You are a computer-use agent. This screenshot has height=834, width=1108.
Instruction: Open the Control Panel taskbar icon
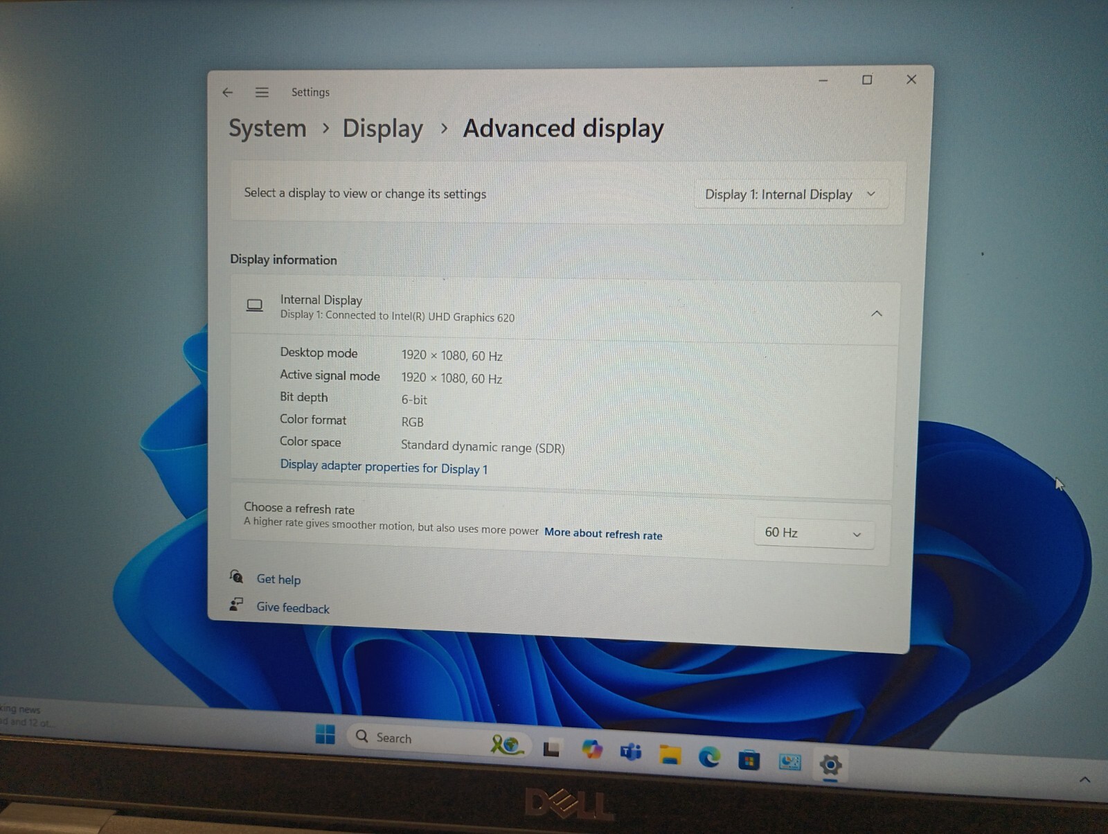789,763
